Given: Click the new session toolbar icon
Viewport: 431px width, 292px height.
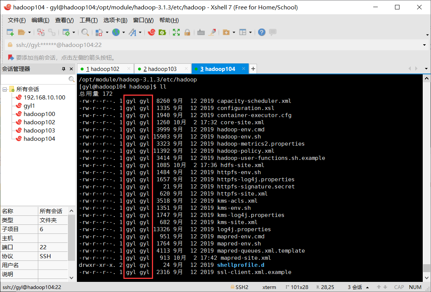Looking at the screenshot, I should click(10, 32).
